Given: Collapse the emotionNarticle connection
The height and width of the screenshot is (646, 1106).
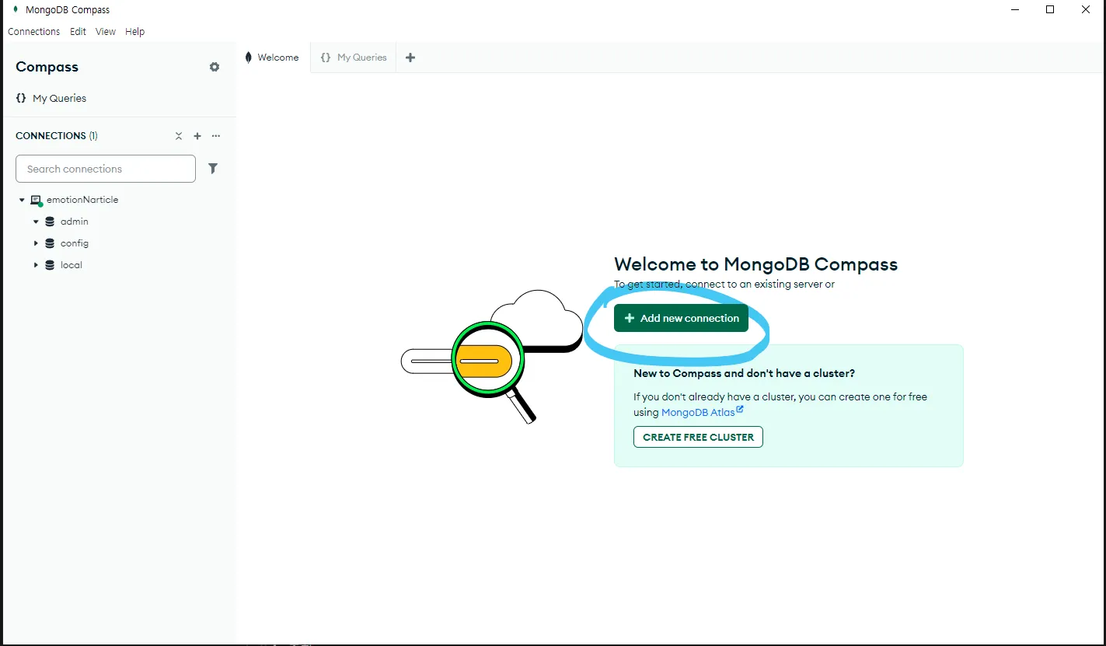Looking at the screenshot, I should [22, 200].
